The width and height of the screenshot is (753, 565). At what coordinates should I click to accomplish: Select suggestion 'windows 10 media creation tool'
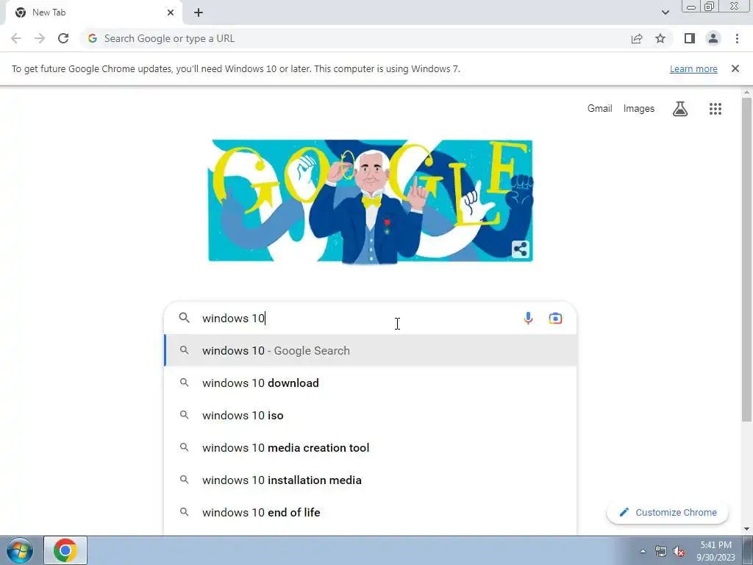tap(371, 448)
